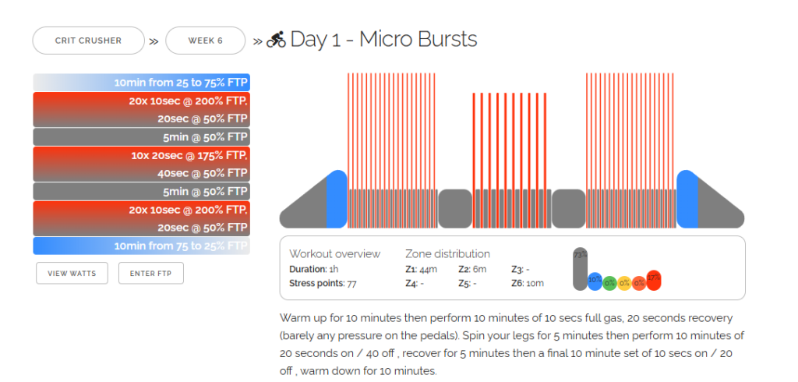This screenshot has width=798, height=382.
Task: Click the blue warm-up segment in the chart
Action: [337, 199]
